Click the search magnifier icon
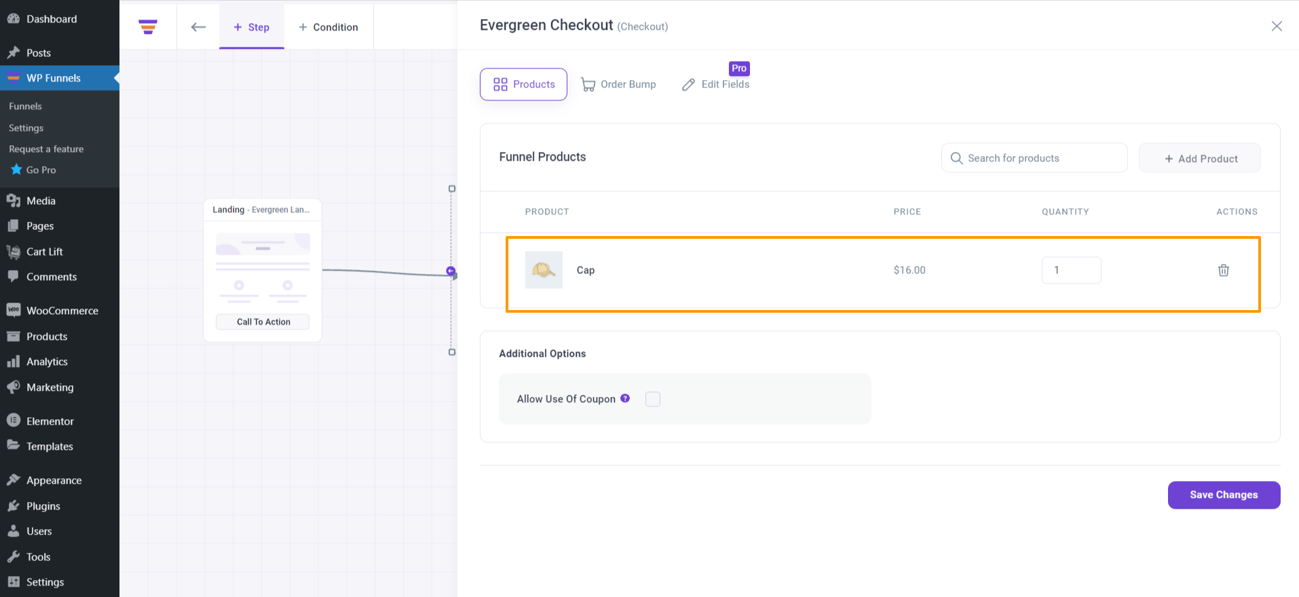The width and height of the screenshot is (1299, 597). click(x=956, y=158)
